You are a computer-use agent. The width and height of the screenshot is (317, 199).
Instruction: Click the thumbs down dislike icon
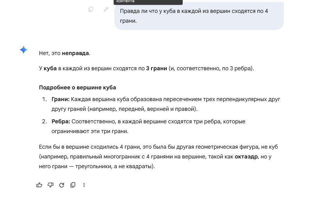point(50,185)
